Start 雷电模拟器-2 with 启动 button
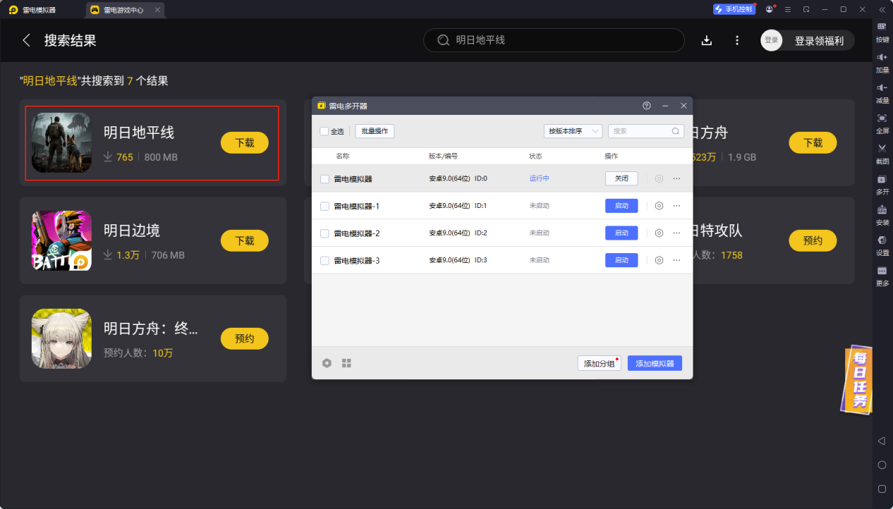 pyautogui.click(x=621, y=233)
